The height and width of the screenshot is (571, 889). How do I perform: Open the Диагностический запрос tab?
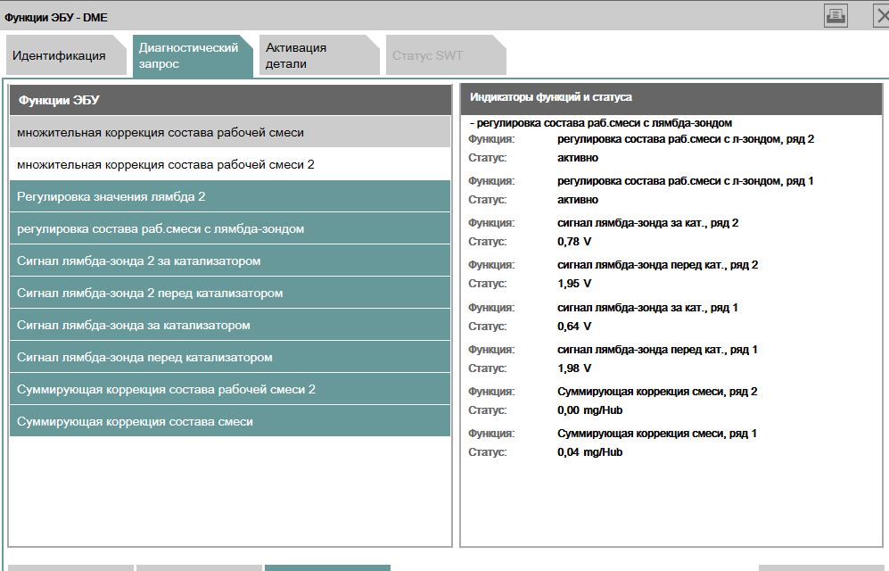click(x=193, y=55)
